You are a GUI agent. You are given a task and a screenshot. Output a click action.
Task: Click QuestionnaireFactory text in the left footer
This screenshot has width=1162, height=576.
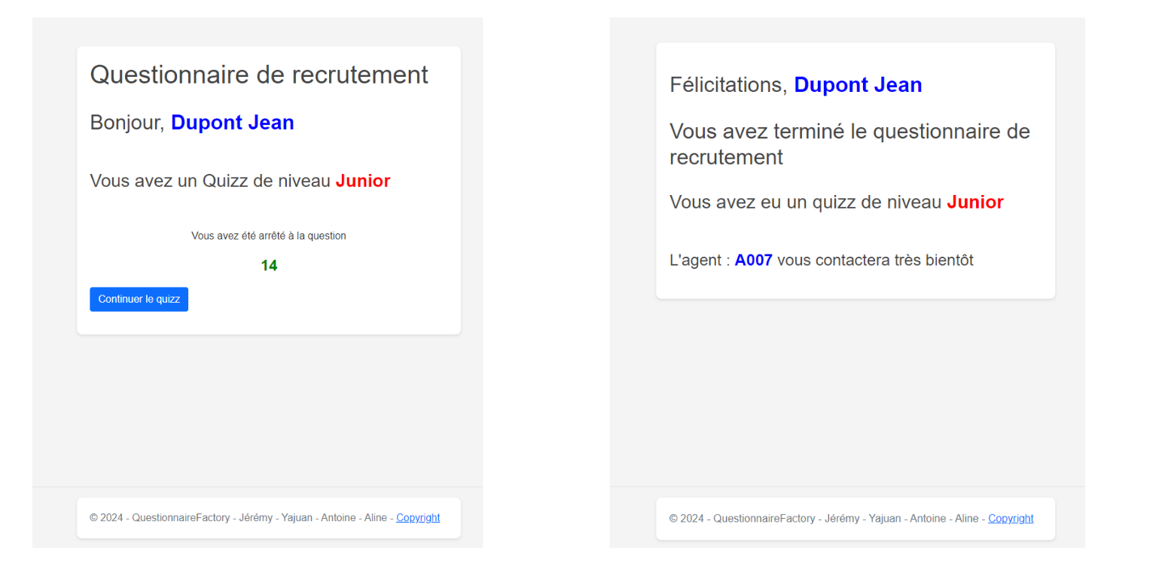[x=181, y=517]
